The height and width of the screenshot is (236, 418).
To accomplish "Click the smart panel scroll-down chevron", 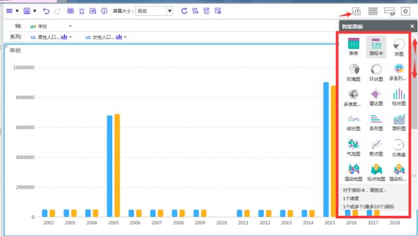I will (414, 175).
